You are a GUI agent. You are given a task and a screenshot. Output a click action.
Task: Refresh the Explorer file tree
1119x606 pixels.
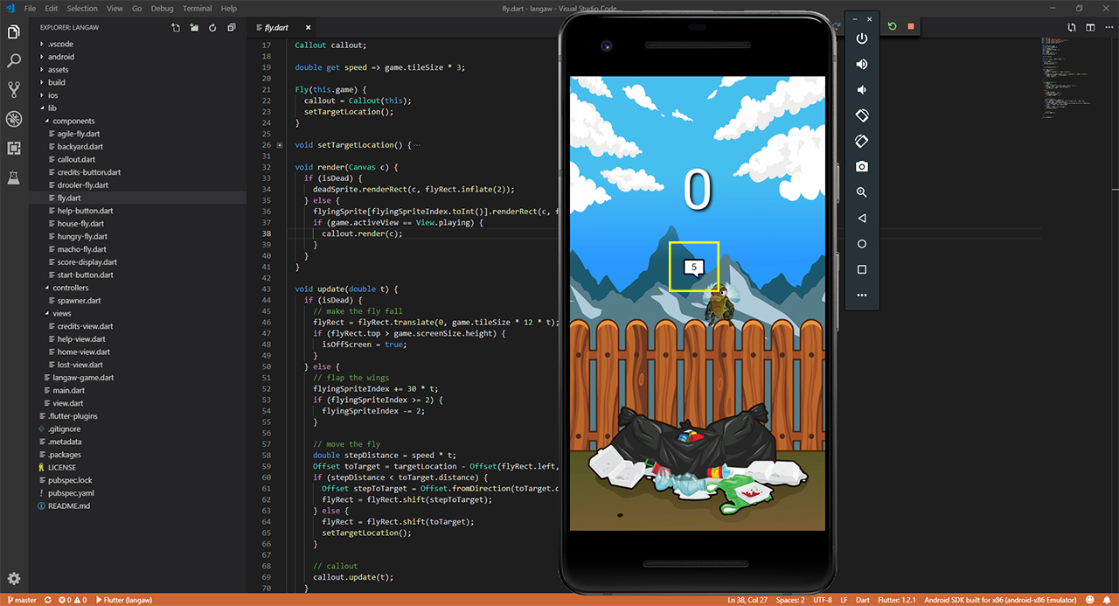pos(212,28)
